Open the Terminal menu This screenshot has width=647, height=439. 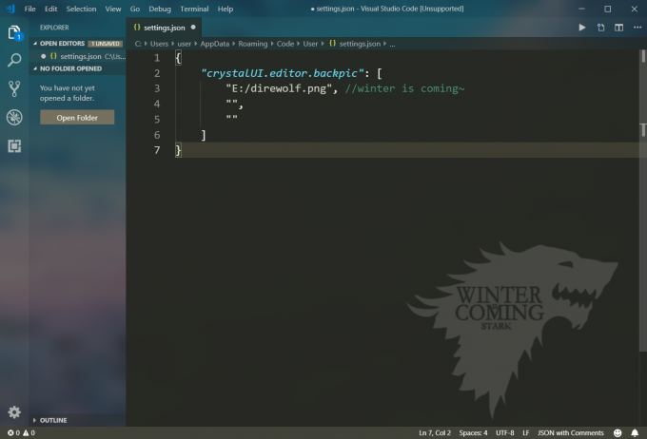coord(194,9)
